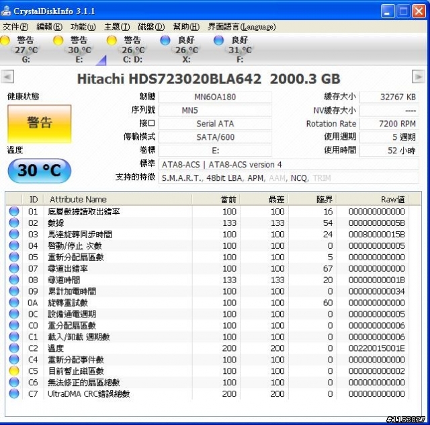Click blue status icon for attribute 0C
Image resolution: width=430 pixels, height=425 pixels.
[x=14, y=314]
